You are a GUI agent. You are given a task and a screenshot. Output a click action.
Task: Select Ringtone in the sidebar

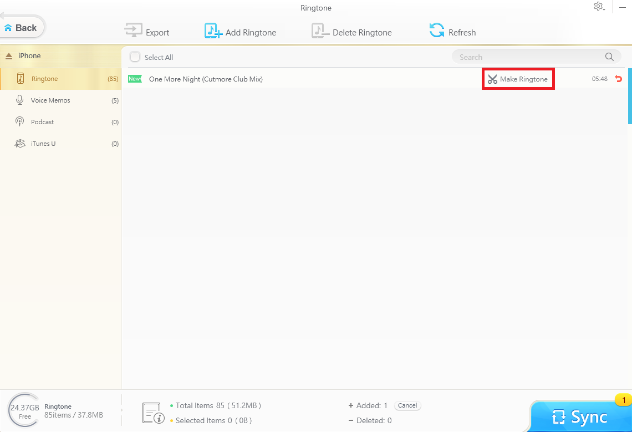click(44, 79)
